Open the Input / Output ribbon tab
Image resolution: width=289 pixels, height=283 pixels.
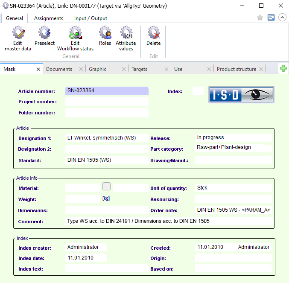pyautogui.click(x=90, y=18)
